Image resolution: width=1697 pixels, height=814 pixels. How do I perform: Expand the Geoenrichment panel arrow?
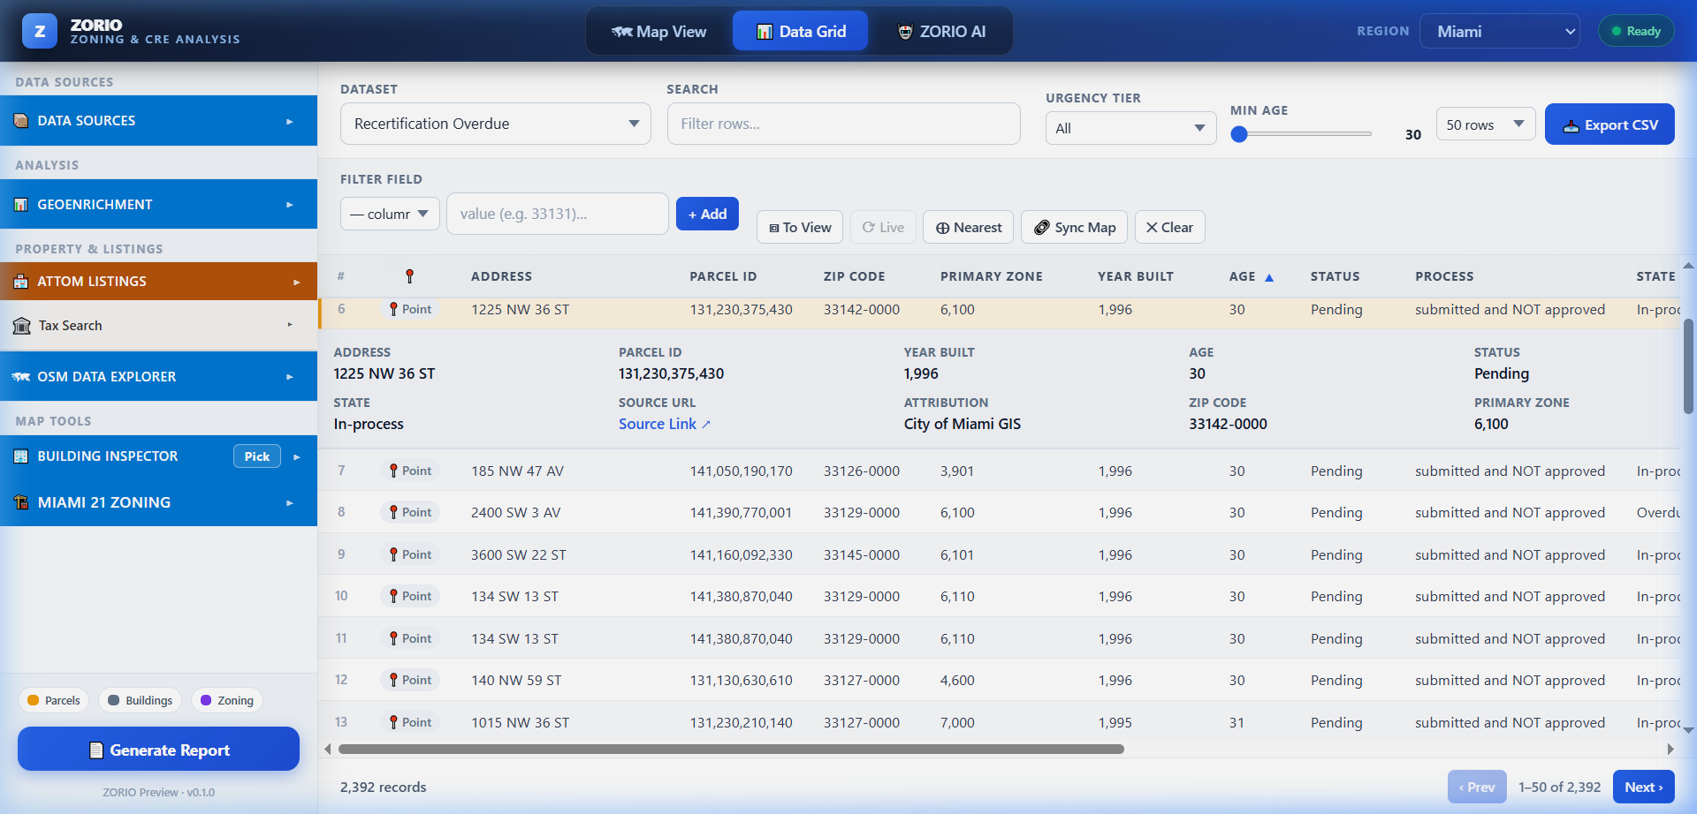[x=290, y=205]
